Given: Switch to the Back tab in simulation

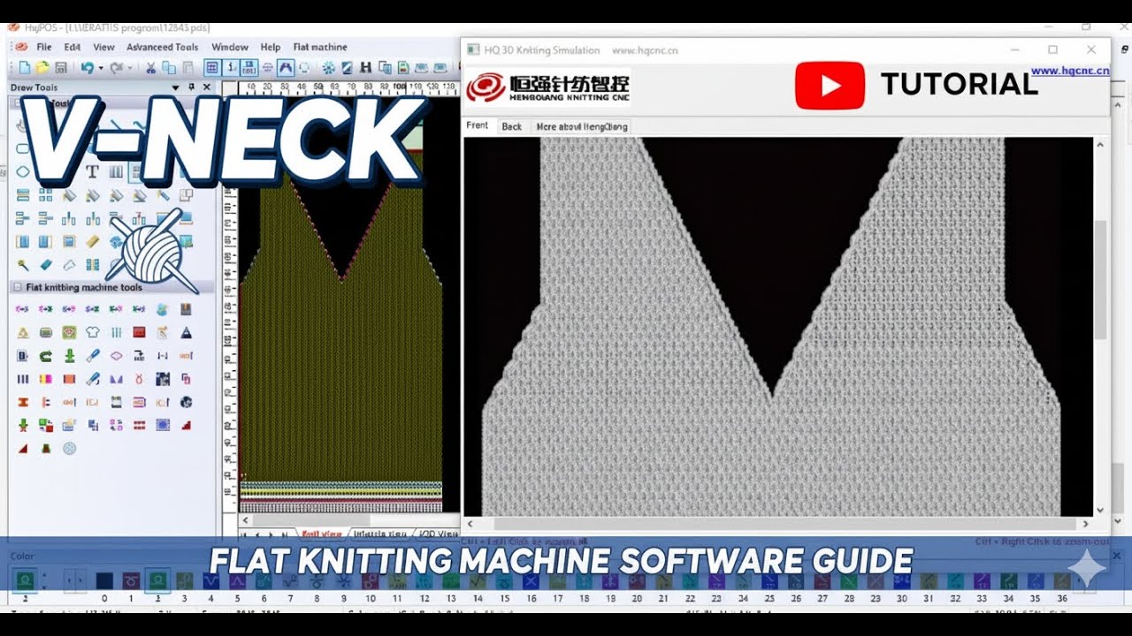Looking at the screenshot, I should tap(512, 126).
